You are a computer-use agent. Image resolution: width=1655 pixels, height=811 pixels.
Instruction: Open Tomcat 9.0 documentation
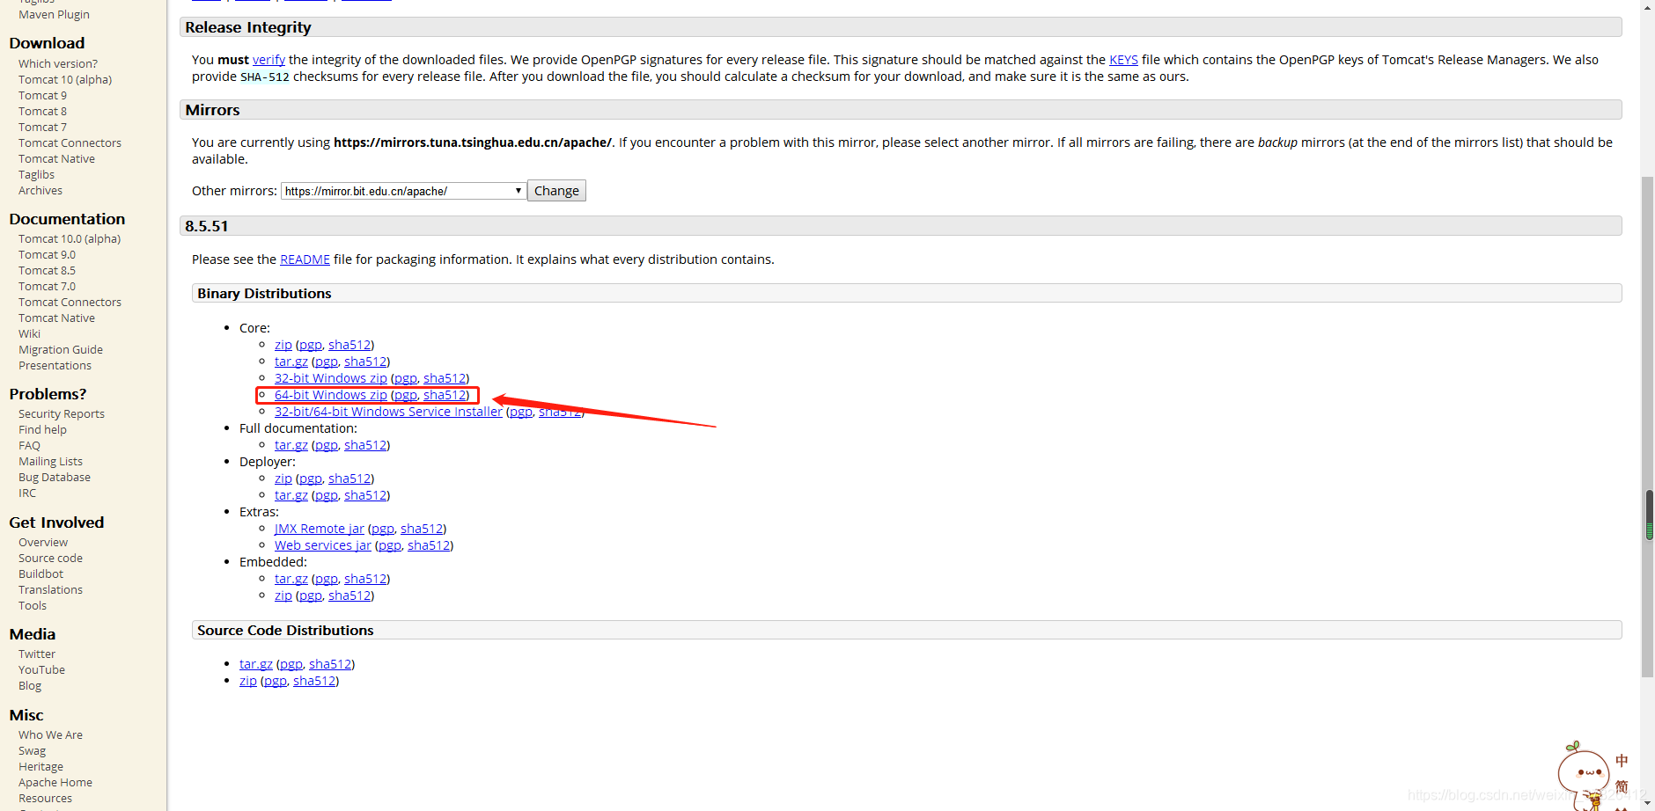coord(47,254)
